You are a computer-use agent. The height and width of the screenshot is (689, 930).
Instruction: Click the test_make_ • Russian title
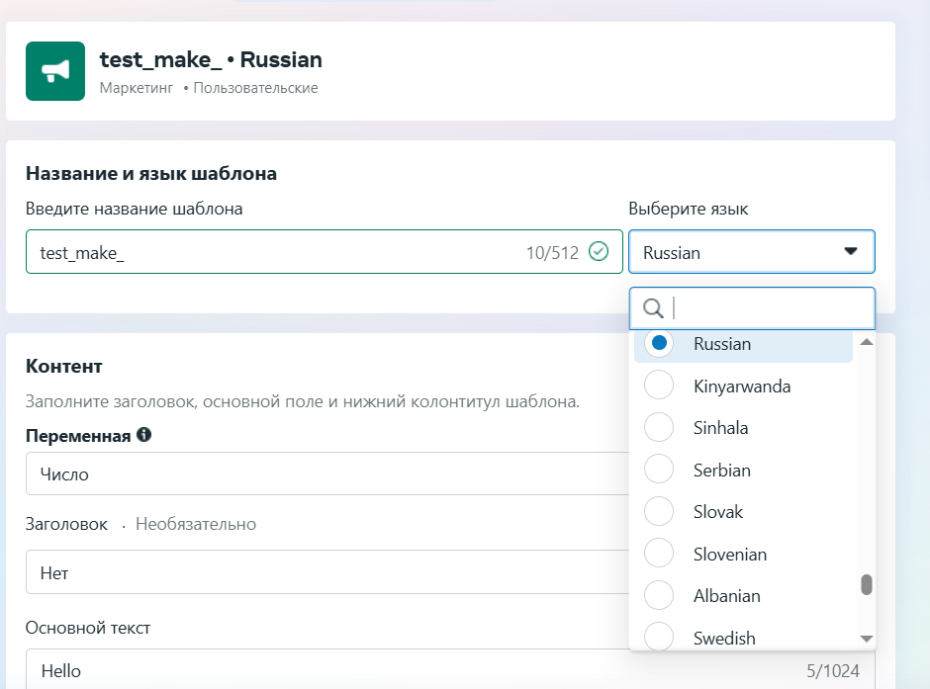coord(211,60)
